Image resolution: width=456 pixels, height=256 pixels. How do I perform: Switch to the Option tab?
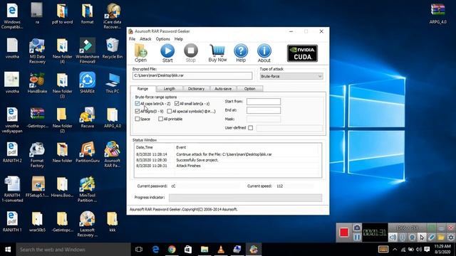(x=250, y=88)
